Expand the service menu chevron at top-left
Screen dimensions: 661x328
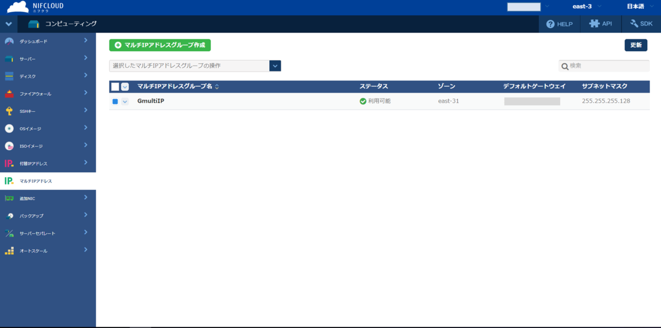point(8,24)
